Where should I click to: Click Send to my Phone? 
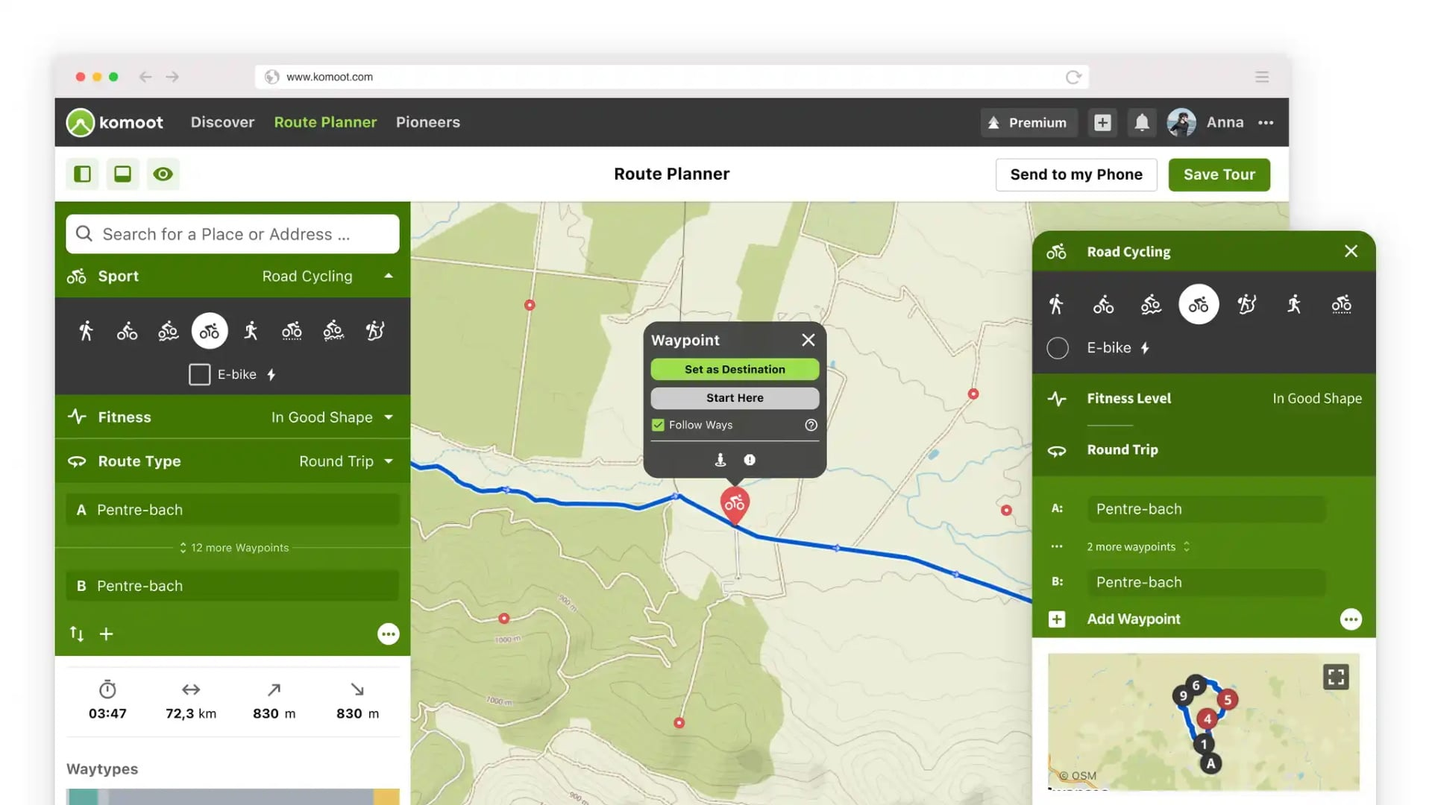[1076, 174]
